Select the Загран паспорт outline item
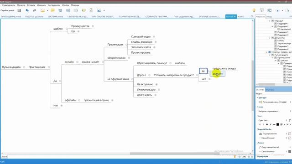 (284, 43)
